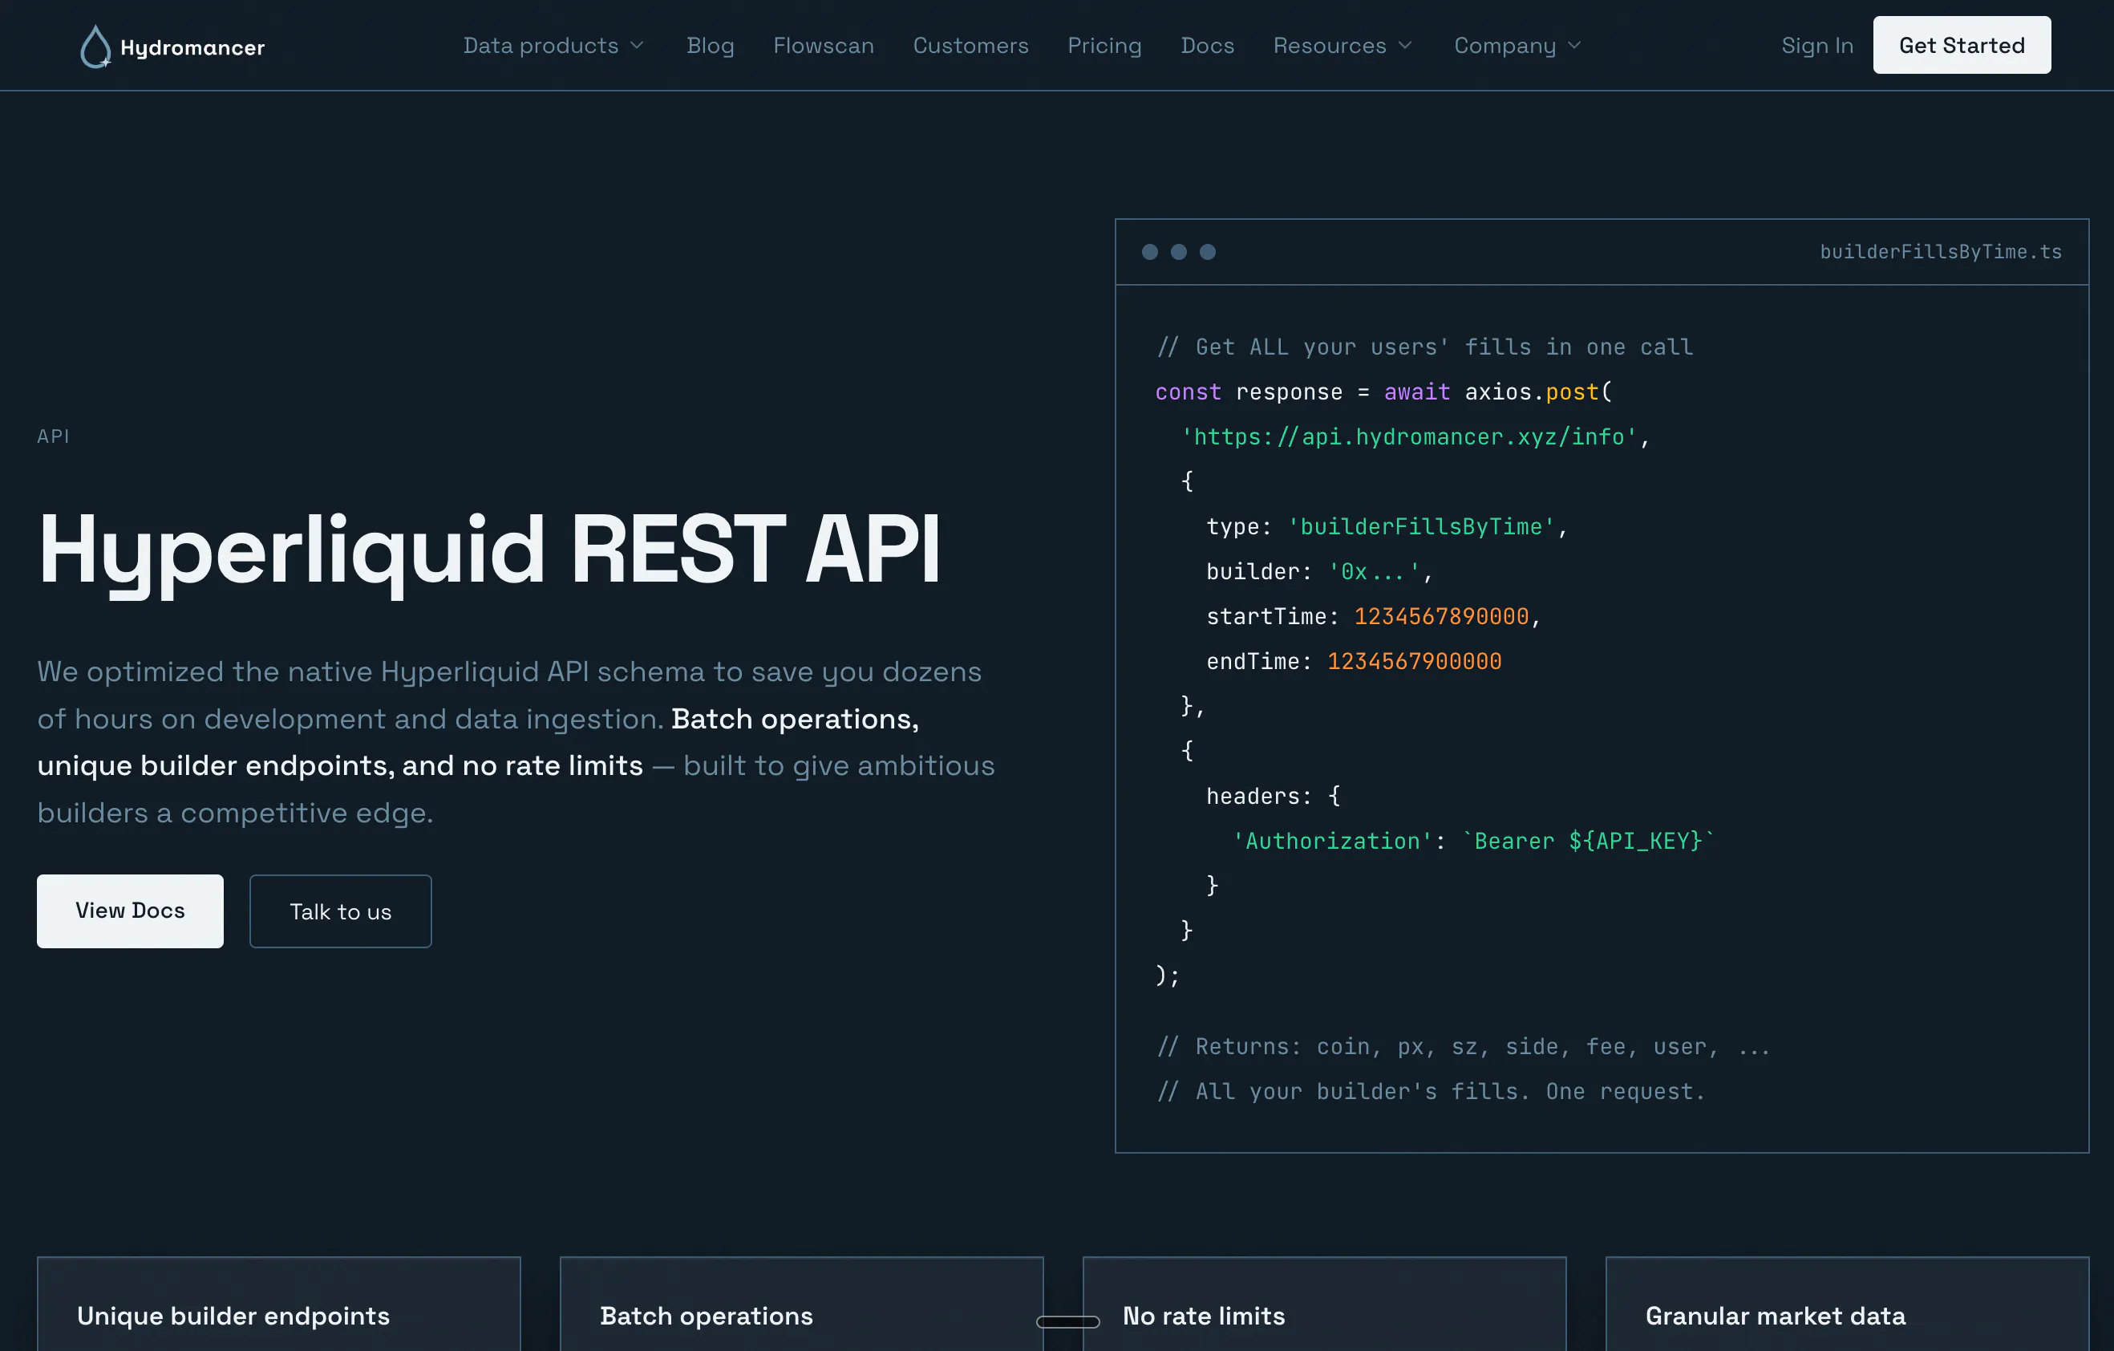
Task: Go to Flowscan in the navigation
Action: point(824,46)
